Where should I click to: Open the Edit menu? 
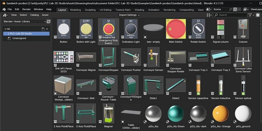point(17,9)
